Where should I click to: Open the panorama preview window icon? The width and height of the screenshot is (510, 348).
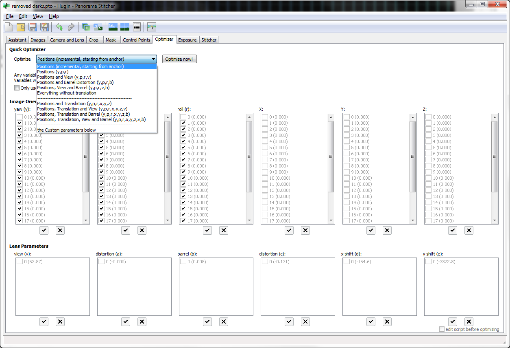point(125,27)
